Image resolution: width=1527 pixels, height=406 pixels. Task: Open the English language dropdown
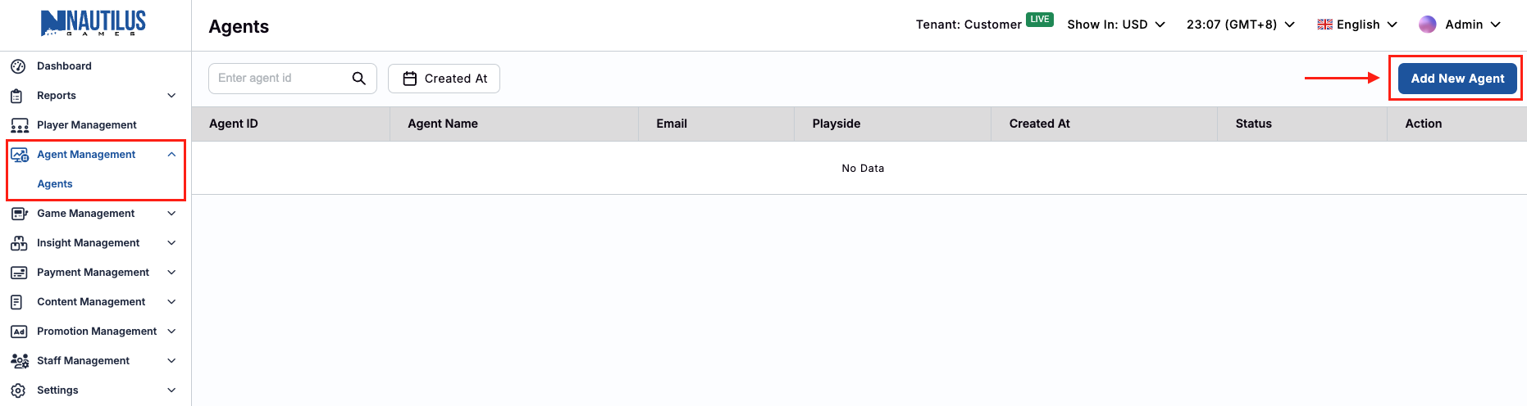point(1356,25)
